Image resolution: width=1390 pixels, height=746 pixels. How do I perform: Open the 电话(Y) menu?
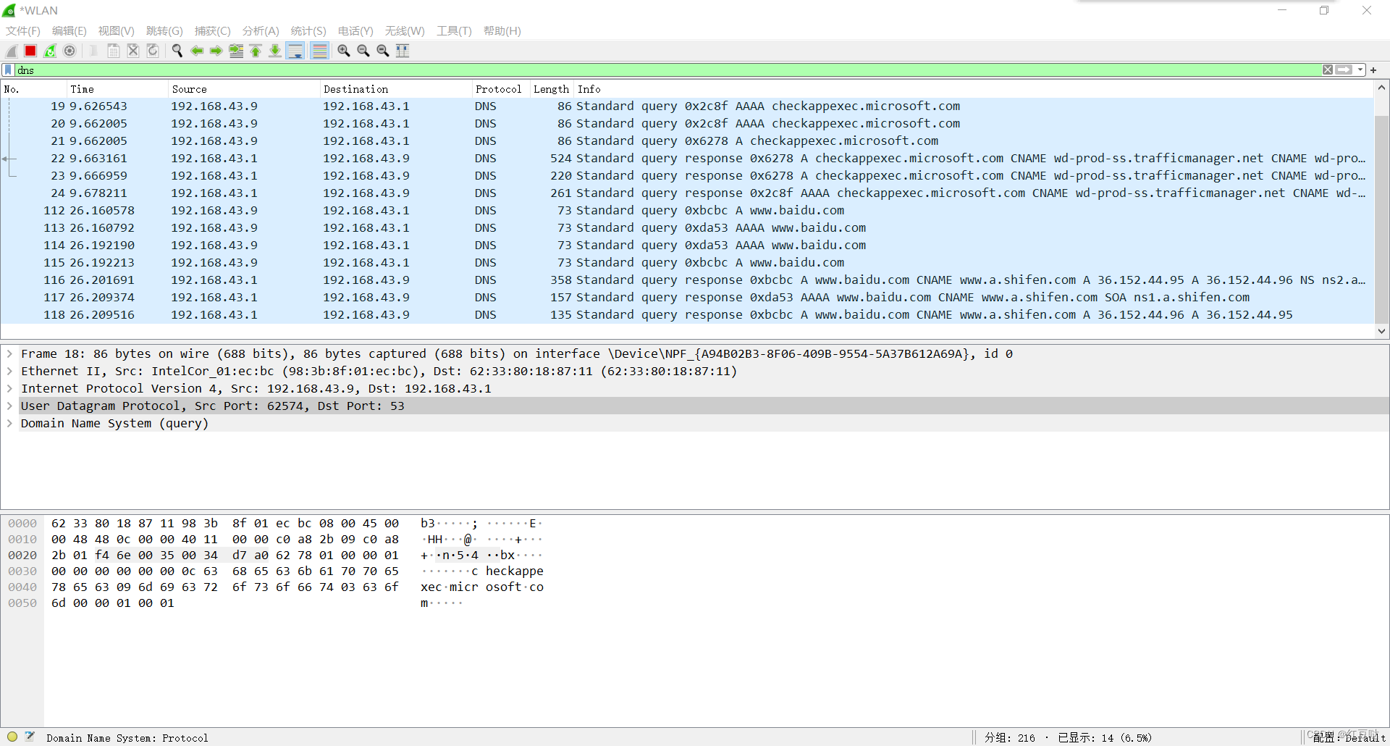[355, 31]
